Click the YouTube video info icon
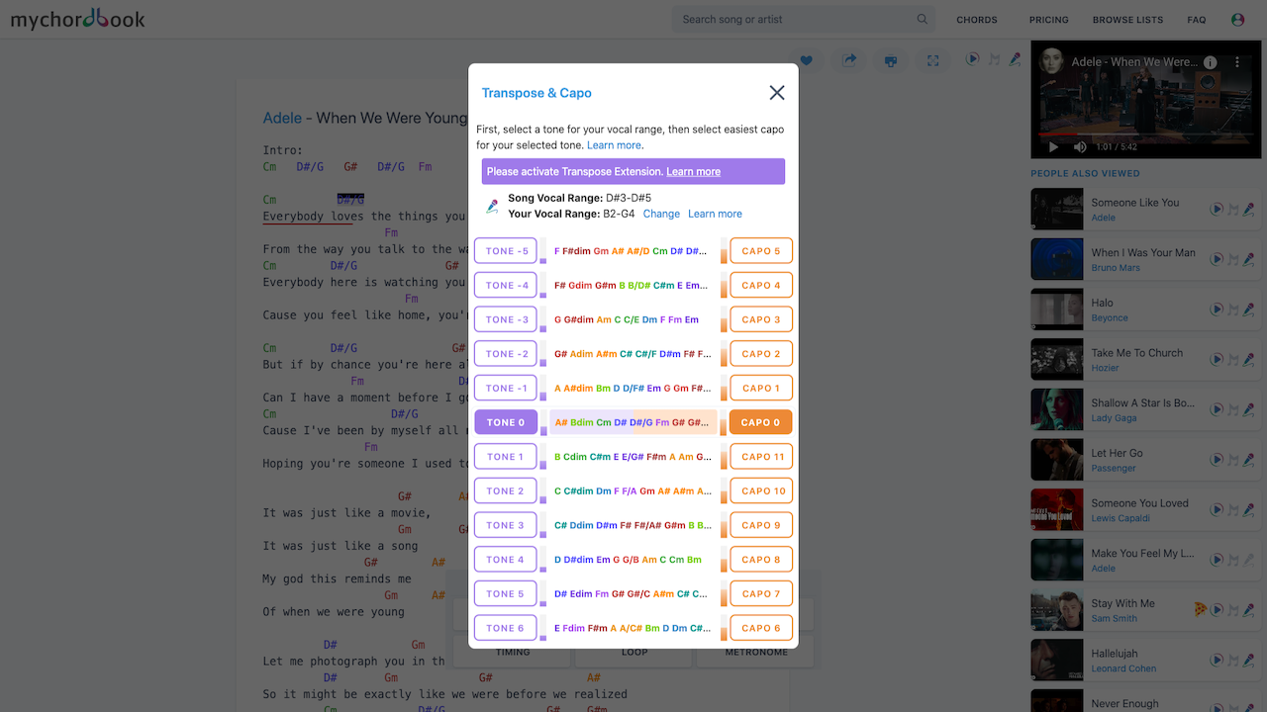 (x=1210, y=61)
